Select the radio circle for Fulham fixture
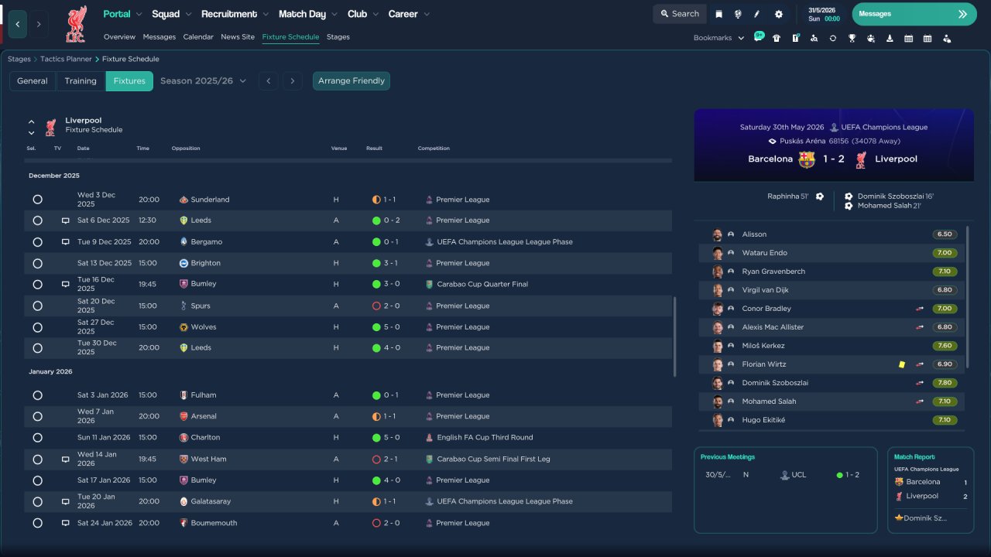Screen dimensions: 991x557 [37, 395]
